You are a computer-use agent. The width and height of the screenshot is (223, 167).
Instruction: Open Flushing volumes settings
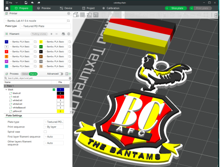[39, 34]
